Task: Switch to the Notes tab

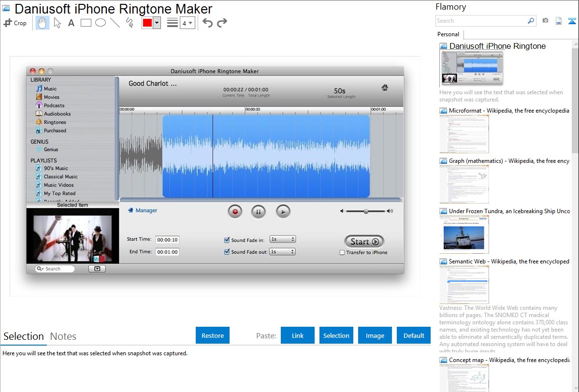Action: [63, 336]
